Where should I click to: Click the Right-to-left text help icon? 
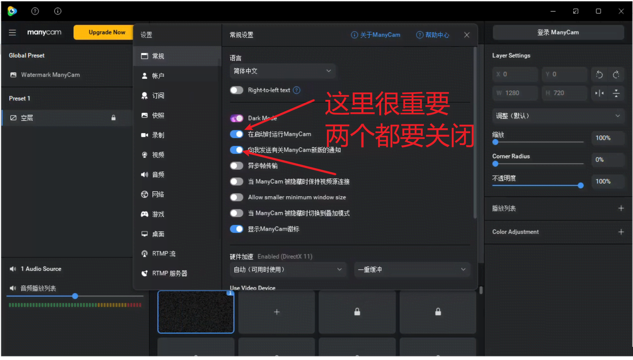point(297,90)
